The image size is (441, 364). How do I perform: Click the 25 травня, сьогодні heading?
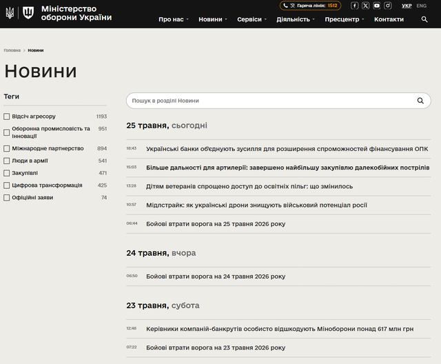[x=167, y=125]
